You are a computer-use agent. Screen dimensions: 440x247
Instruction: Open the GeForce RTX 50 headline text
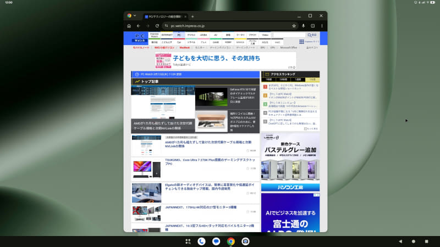[243, 96]
